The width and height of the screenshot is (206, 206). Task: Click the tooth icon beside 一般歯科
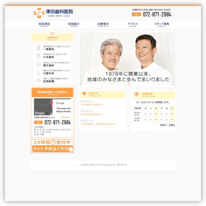tap(38, 48)
